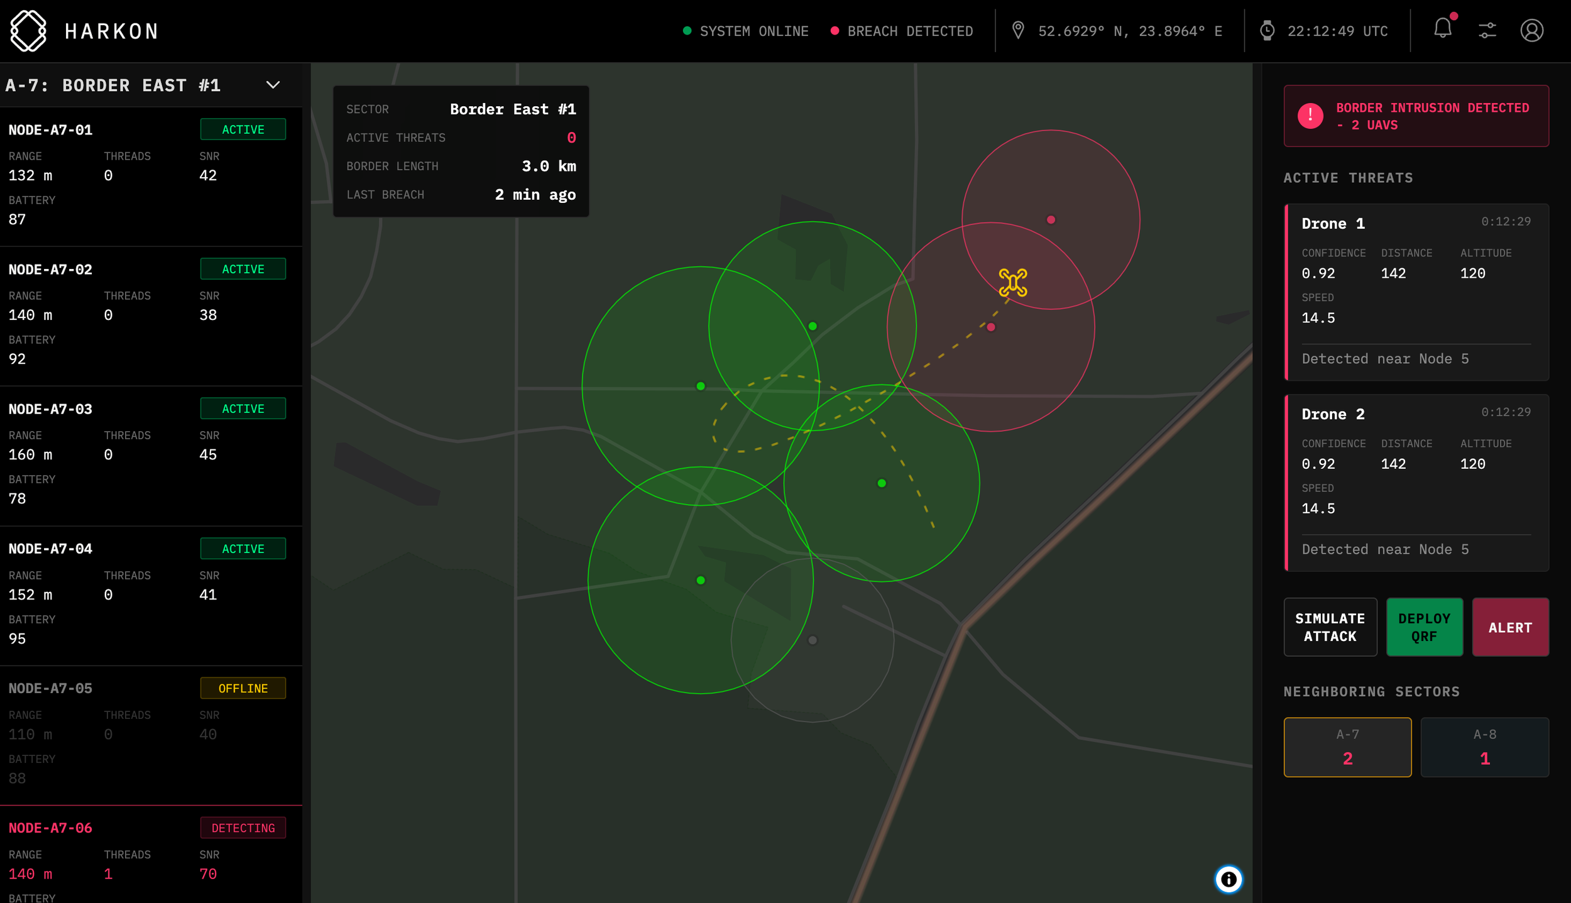Toggle NODE-A7-06 Detecting status badge
The image size is (1571, 903).
tap(243, 828)
